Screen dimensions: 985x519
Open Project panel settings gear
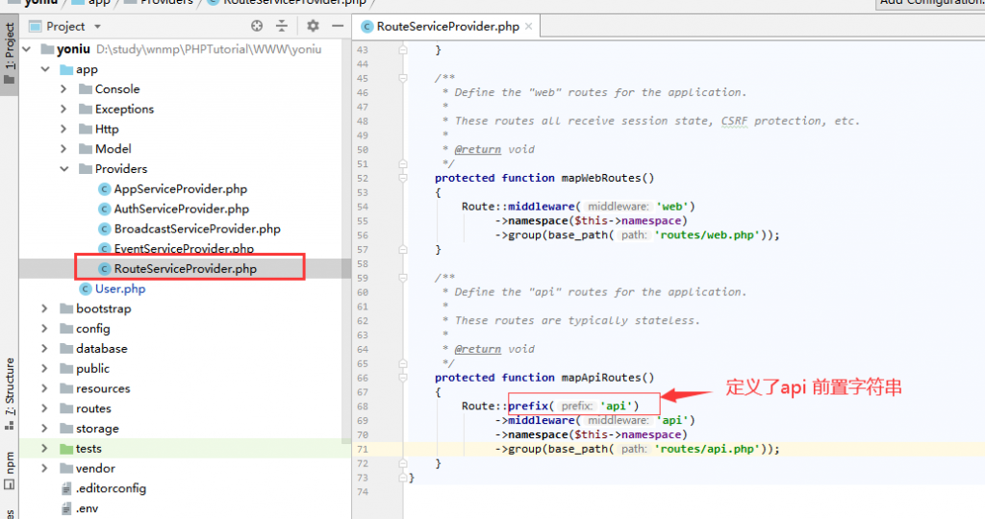312,26
